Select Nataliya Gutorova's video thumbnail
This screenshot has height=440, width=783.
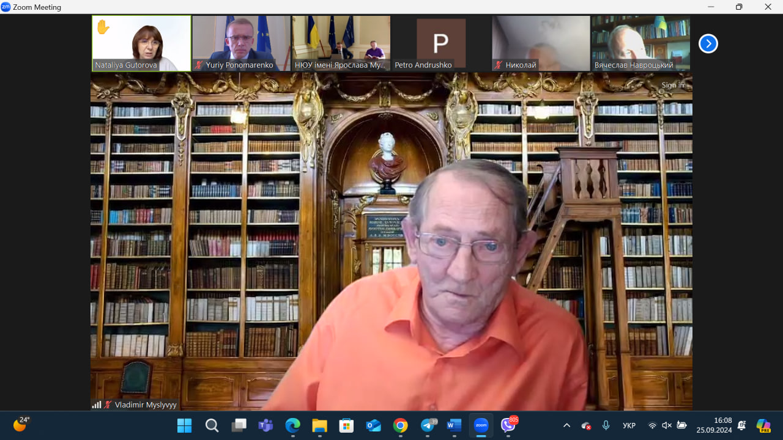pyautogui.click(x=141, y=43)
